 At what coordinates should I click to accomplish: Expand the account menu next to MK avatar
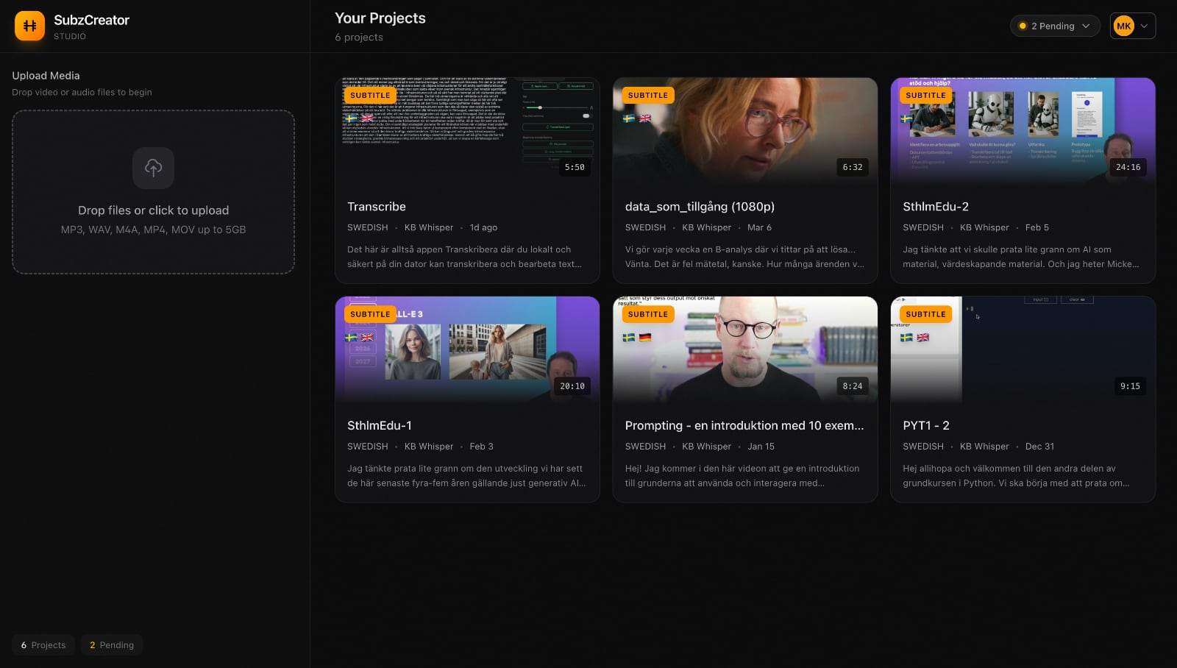(1145, 26)
